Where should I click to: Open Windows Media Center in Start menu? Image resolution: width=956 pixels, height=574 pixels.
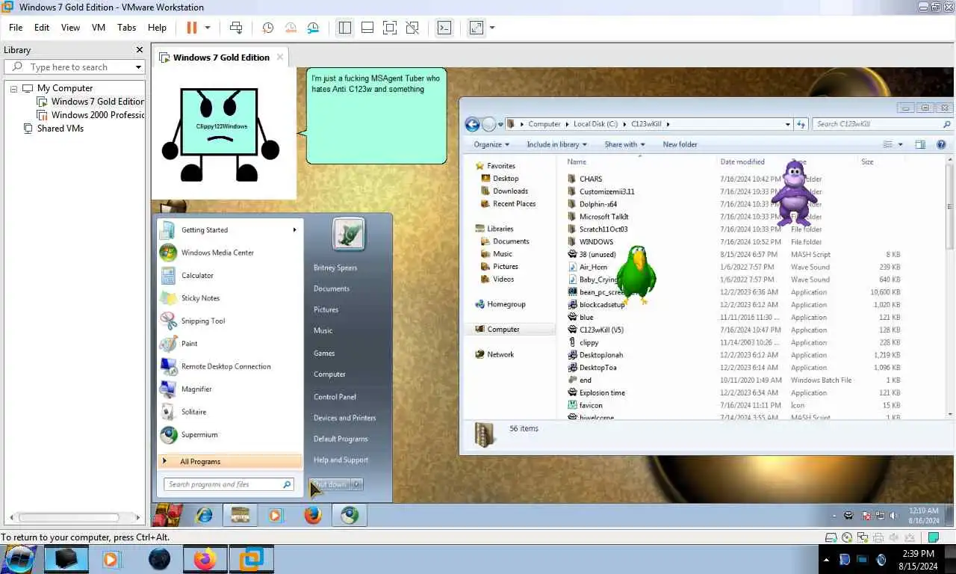pos(217,253)
